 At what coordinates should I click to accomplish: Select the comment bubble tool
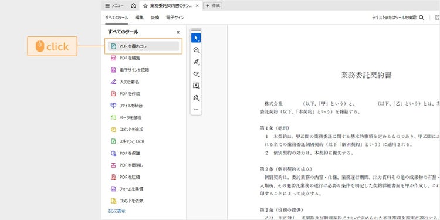(x=196, y=50)
